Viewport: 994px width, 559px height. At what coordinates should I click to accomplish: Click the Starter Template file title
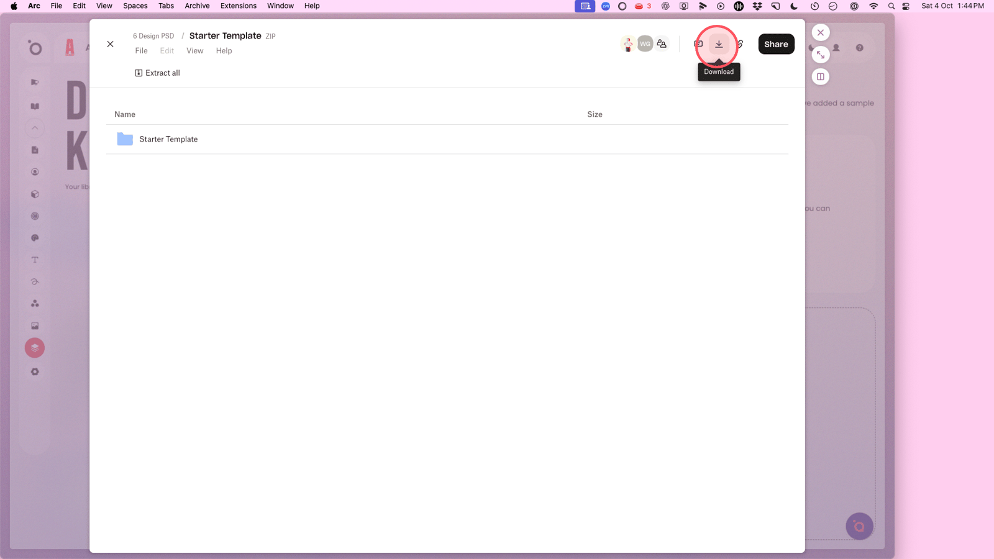tap(226, 36)
